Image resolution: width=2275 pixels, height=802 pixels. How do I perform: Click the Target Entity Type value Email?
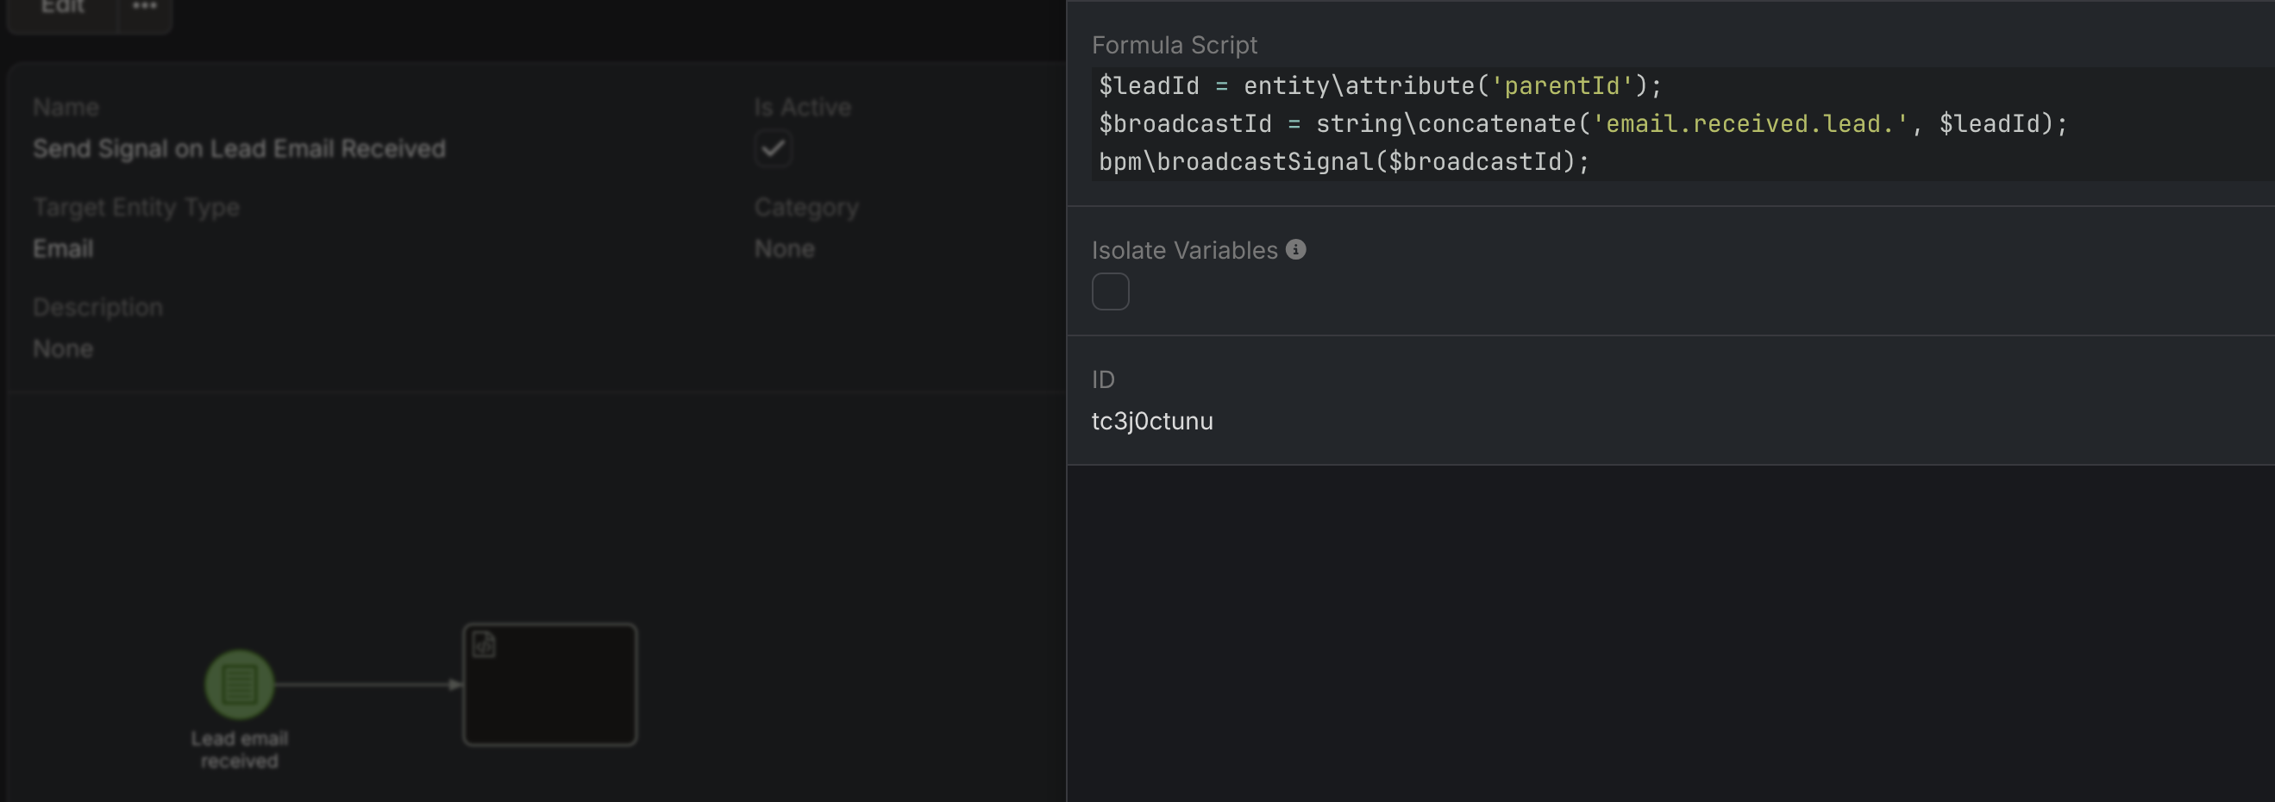coord(63,249)
